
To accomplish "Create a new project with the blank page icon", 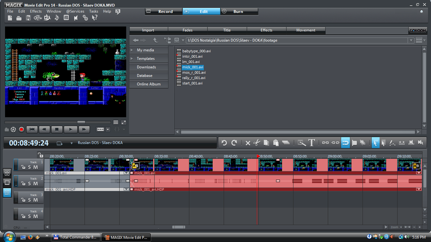I will [10, 18].
